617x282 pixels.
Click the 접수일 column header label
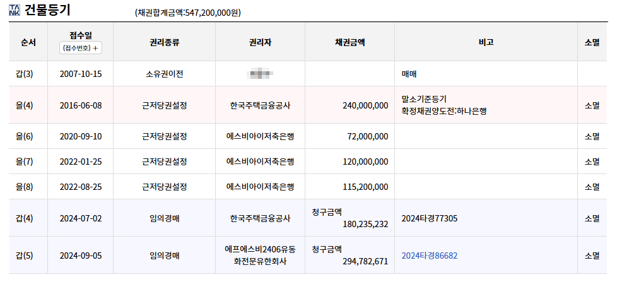[x=81, y=35]
